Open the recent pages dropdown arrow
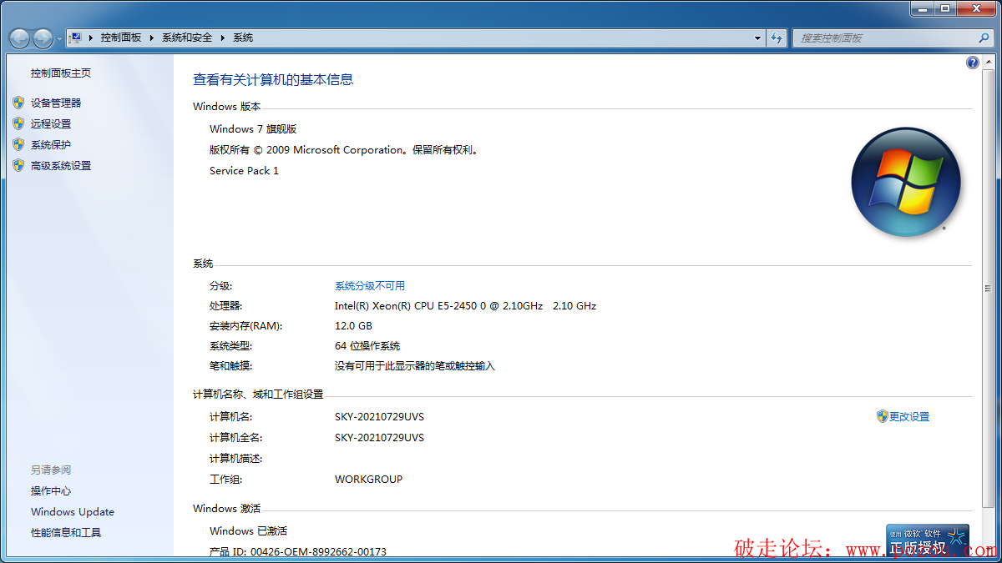The width and height of the screenshot is (1002, 563). tap(59, 39)
